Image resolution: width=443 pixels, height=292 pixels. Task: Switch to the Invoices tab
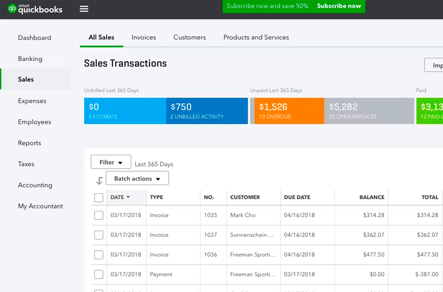click(144, 37)
